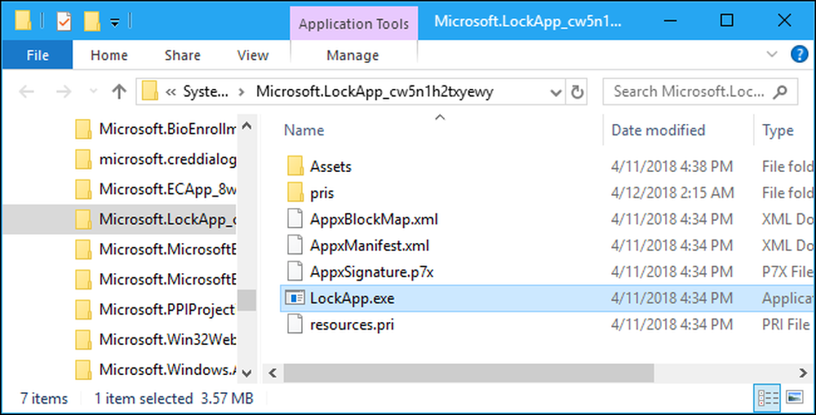Select Microsoft.PPIProject folder in navigation pane
Viewport: 816px width, 415px height.
(156, 310)
